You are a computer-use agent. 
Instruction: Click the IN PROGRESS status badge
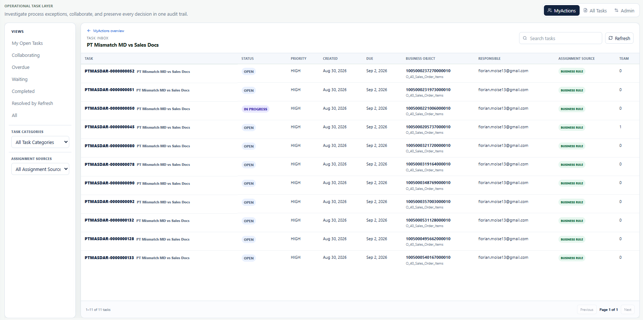(256, 109)
